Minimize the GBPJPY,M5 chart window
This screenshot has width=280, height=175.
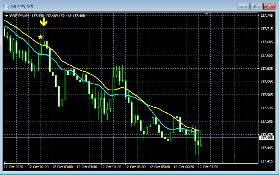243,6
